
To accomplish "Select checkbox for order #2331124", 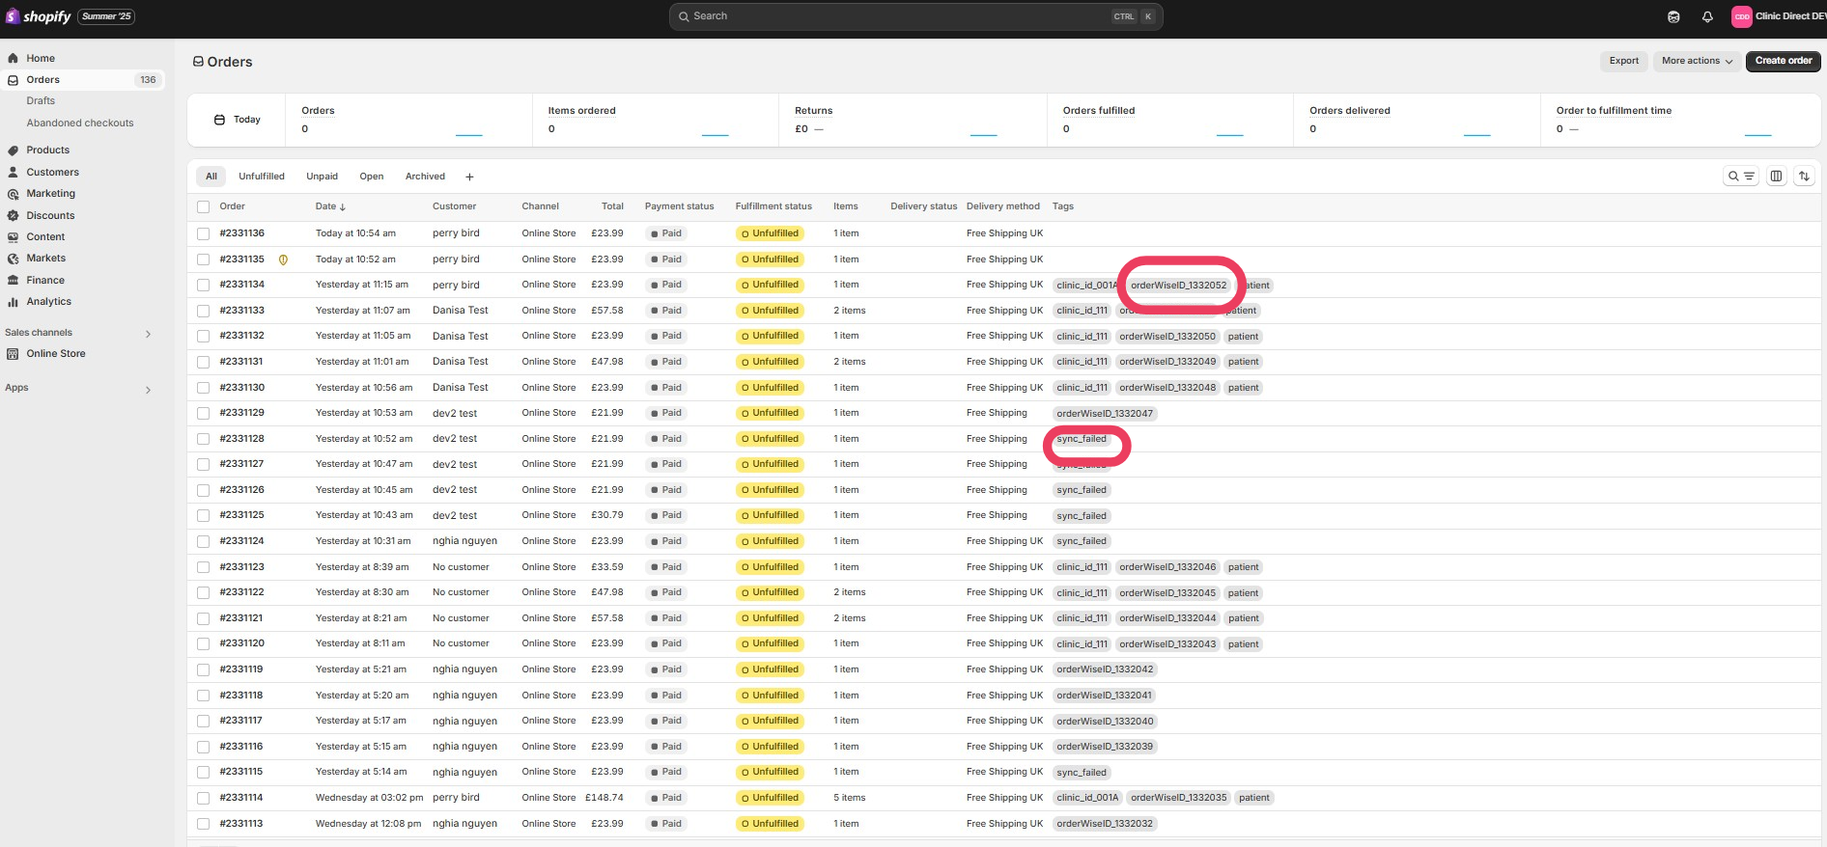I will pos(203,541).
